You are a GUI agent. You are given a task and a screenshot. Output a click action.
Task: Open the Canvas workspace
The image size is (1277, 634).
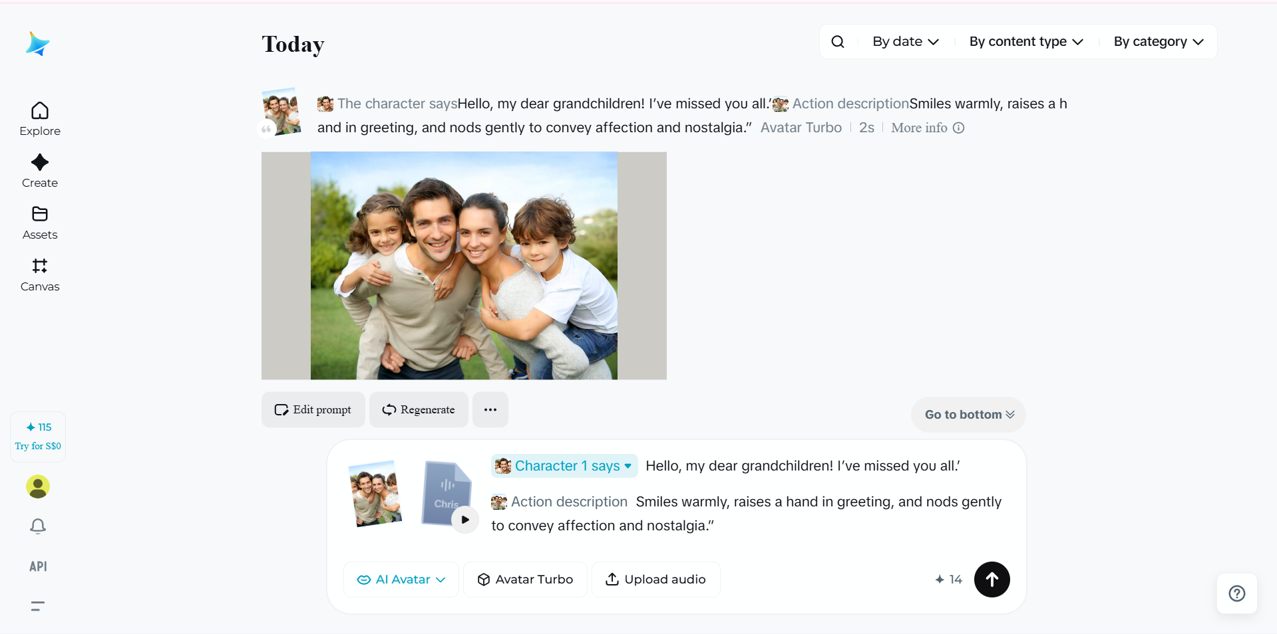pyautogui.click(x=40, y=274)
